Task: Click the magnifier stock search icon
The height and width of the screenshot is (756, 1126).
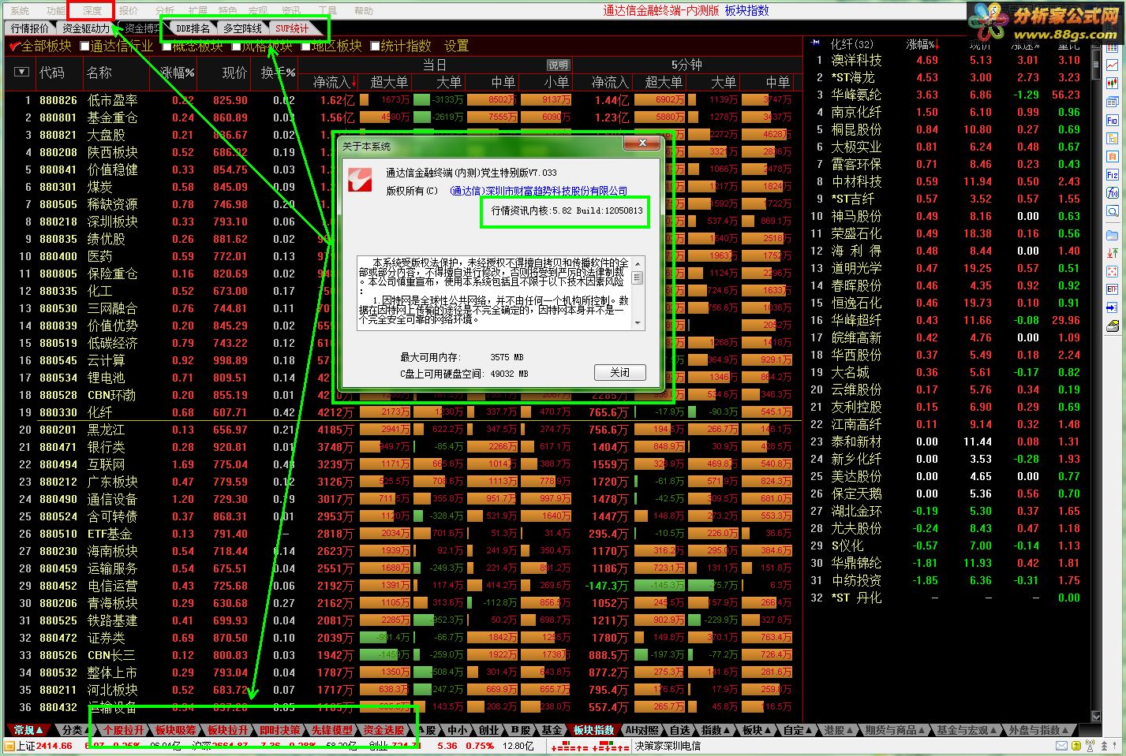Action: pyautogui.click(x=1113, y=210)
